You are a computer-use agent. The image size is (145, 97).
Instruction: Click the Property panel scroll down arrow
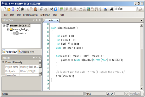click(40, 74)
